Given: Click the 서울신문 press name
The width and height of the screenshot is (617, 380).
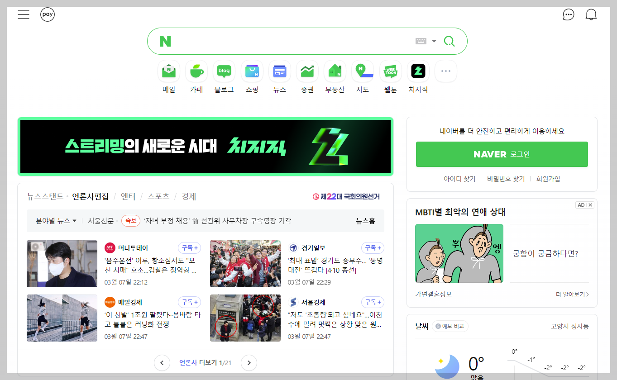Looking at the screenshot, I should click(100, 221).
